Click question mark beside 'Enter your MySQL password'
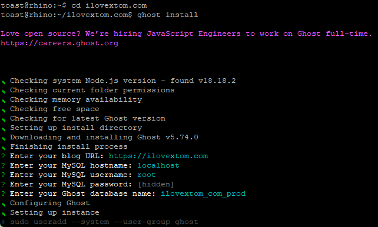Image resolution: width=378 pixels, height=227 pixels. pyautogui.click(x=3, y=185)
